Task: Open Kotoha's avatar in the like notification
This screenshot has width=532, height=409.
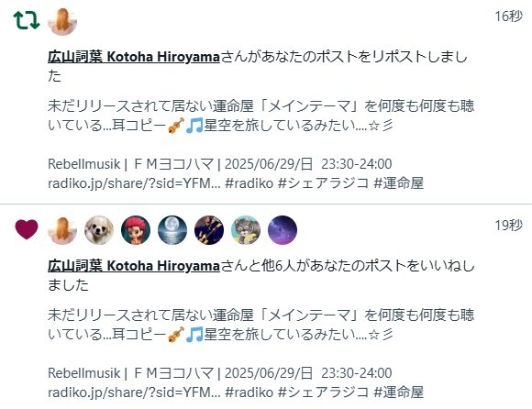Action: [62, 230]
